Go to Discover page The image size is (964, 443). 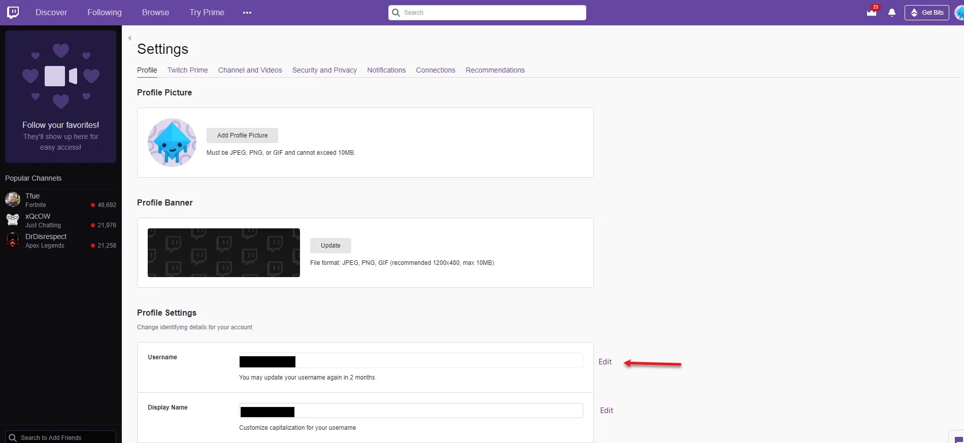pyautogui.click(x=51, y=12)
